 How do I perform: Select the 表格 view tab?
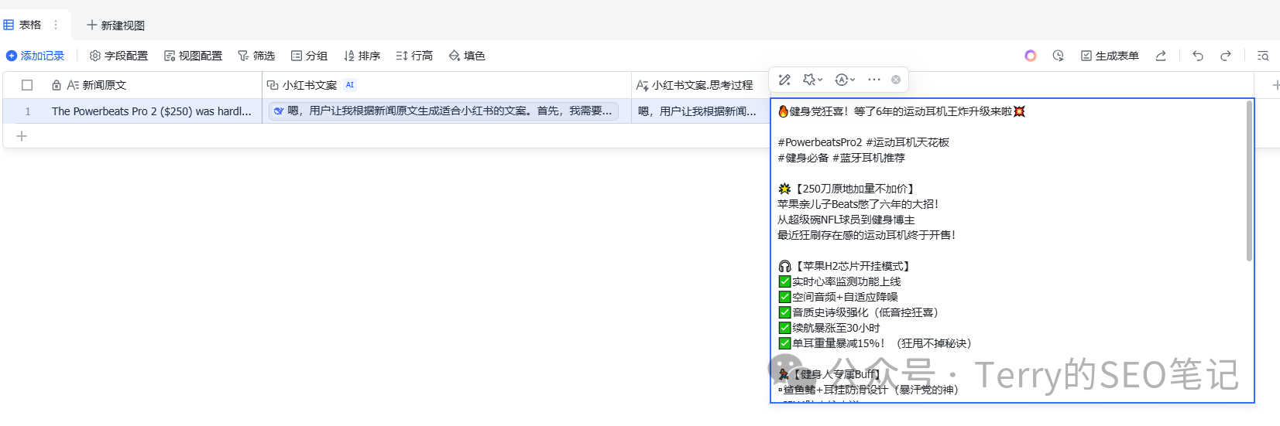[23, 25]
